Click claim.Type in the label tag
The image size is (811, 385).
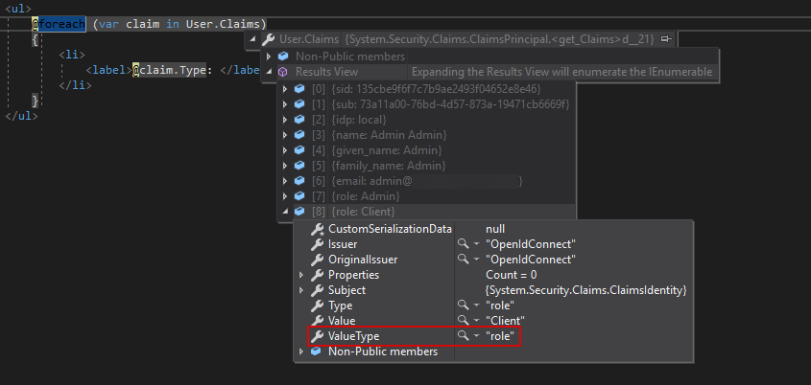pos(173,70)
